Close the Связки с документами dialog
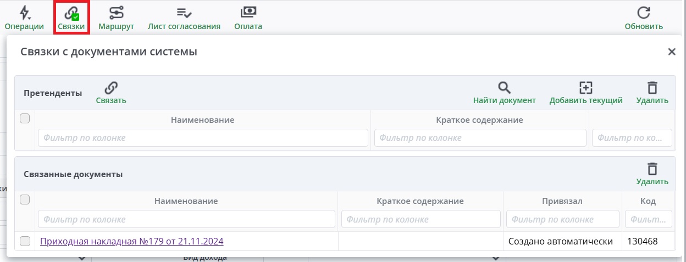This screenshot has width=686, height=262. [x=671, y=52]
